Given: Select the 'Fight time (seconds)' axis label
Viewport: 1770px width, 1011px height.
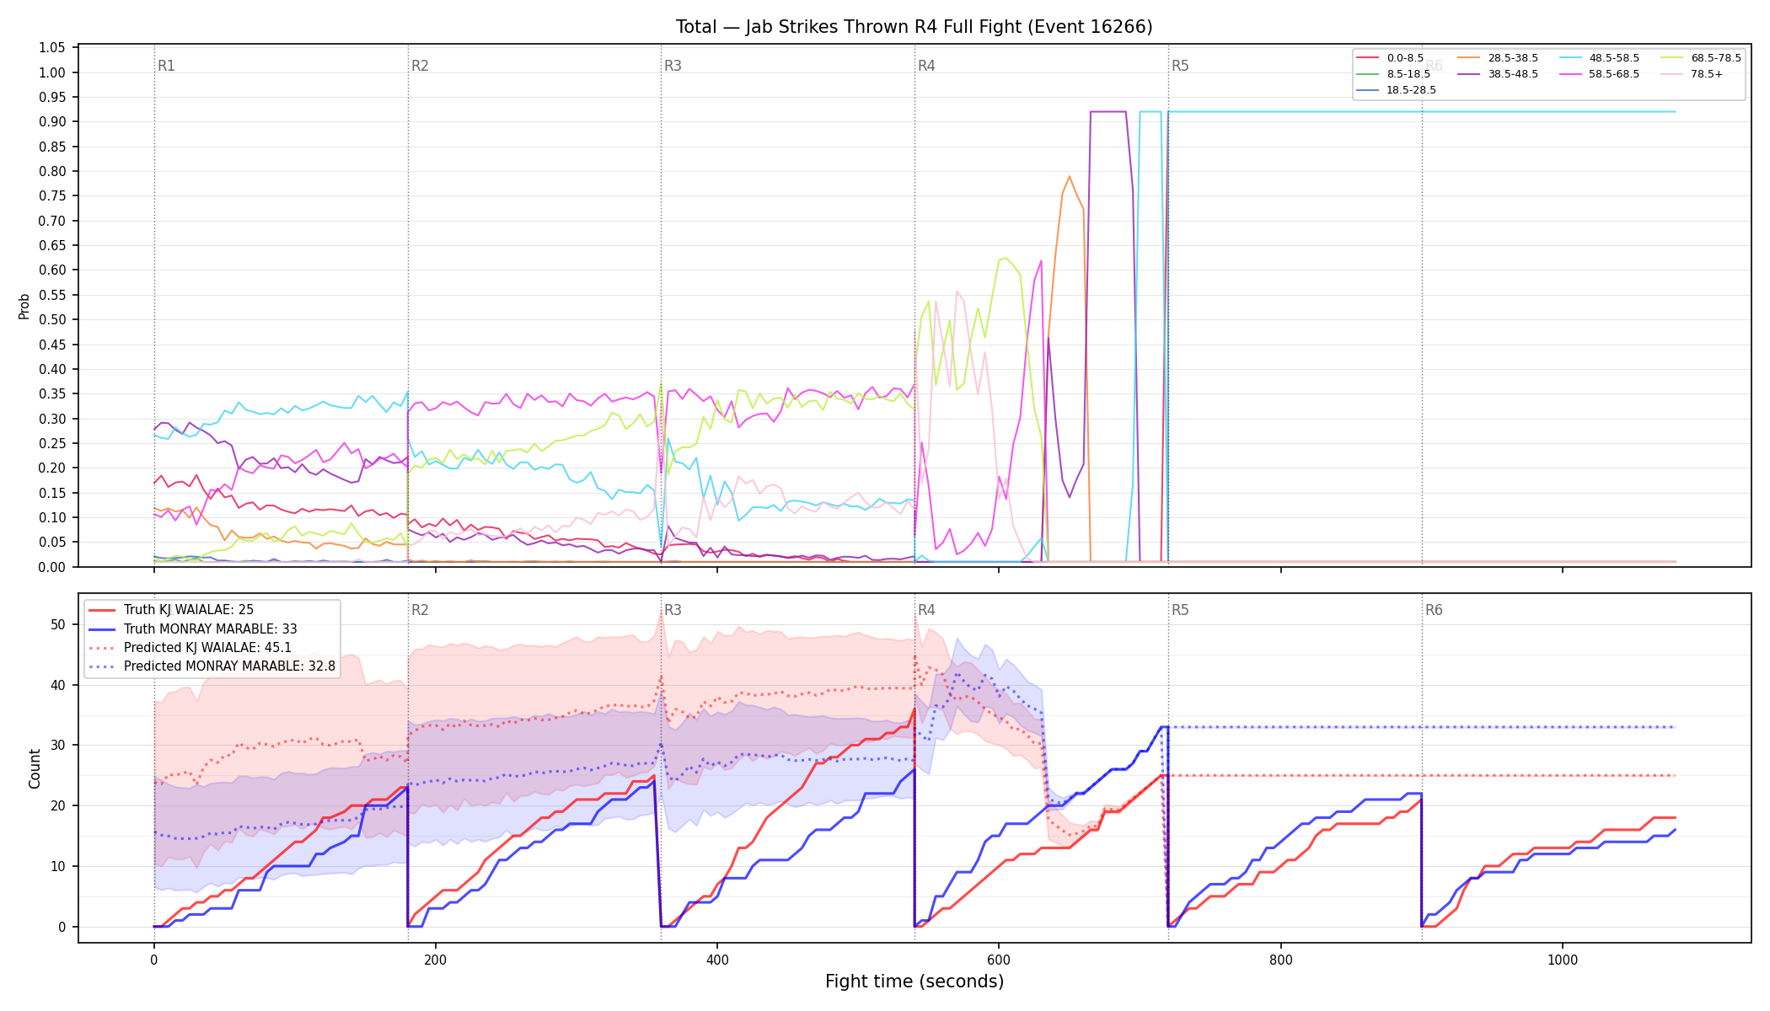Looking at the screenshot, I should tap(914, 982).
